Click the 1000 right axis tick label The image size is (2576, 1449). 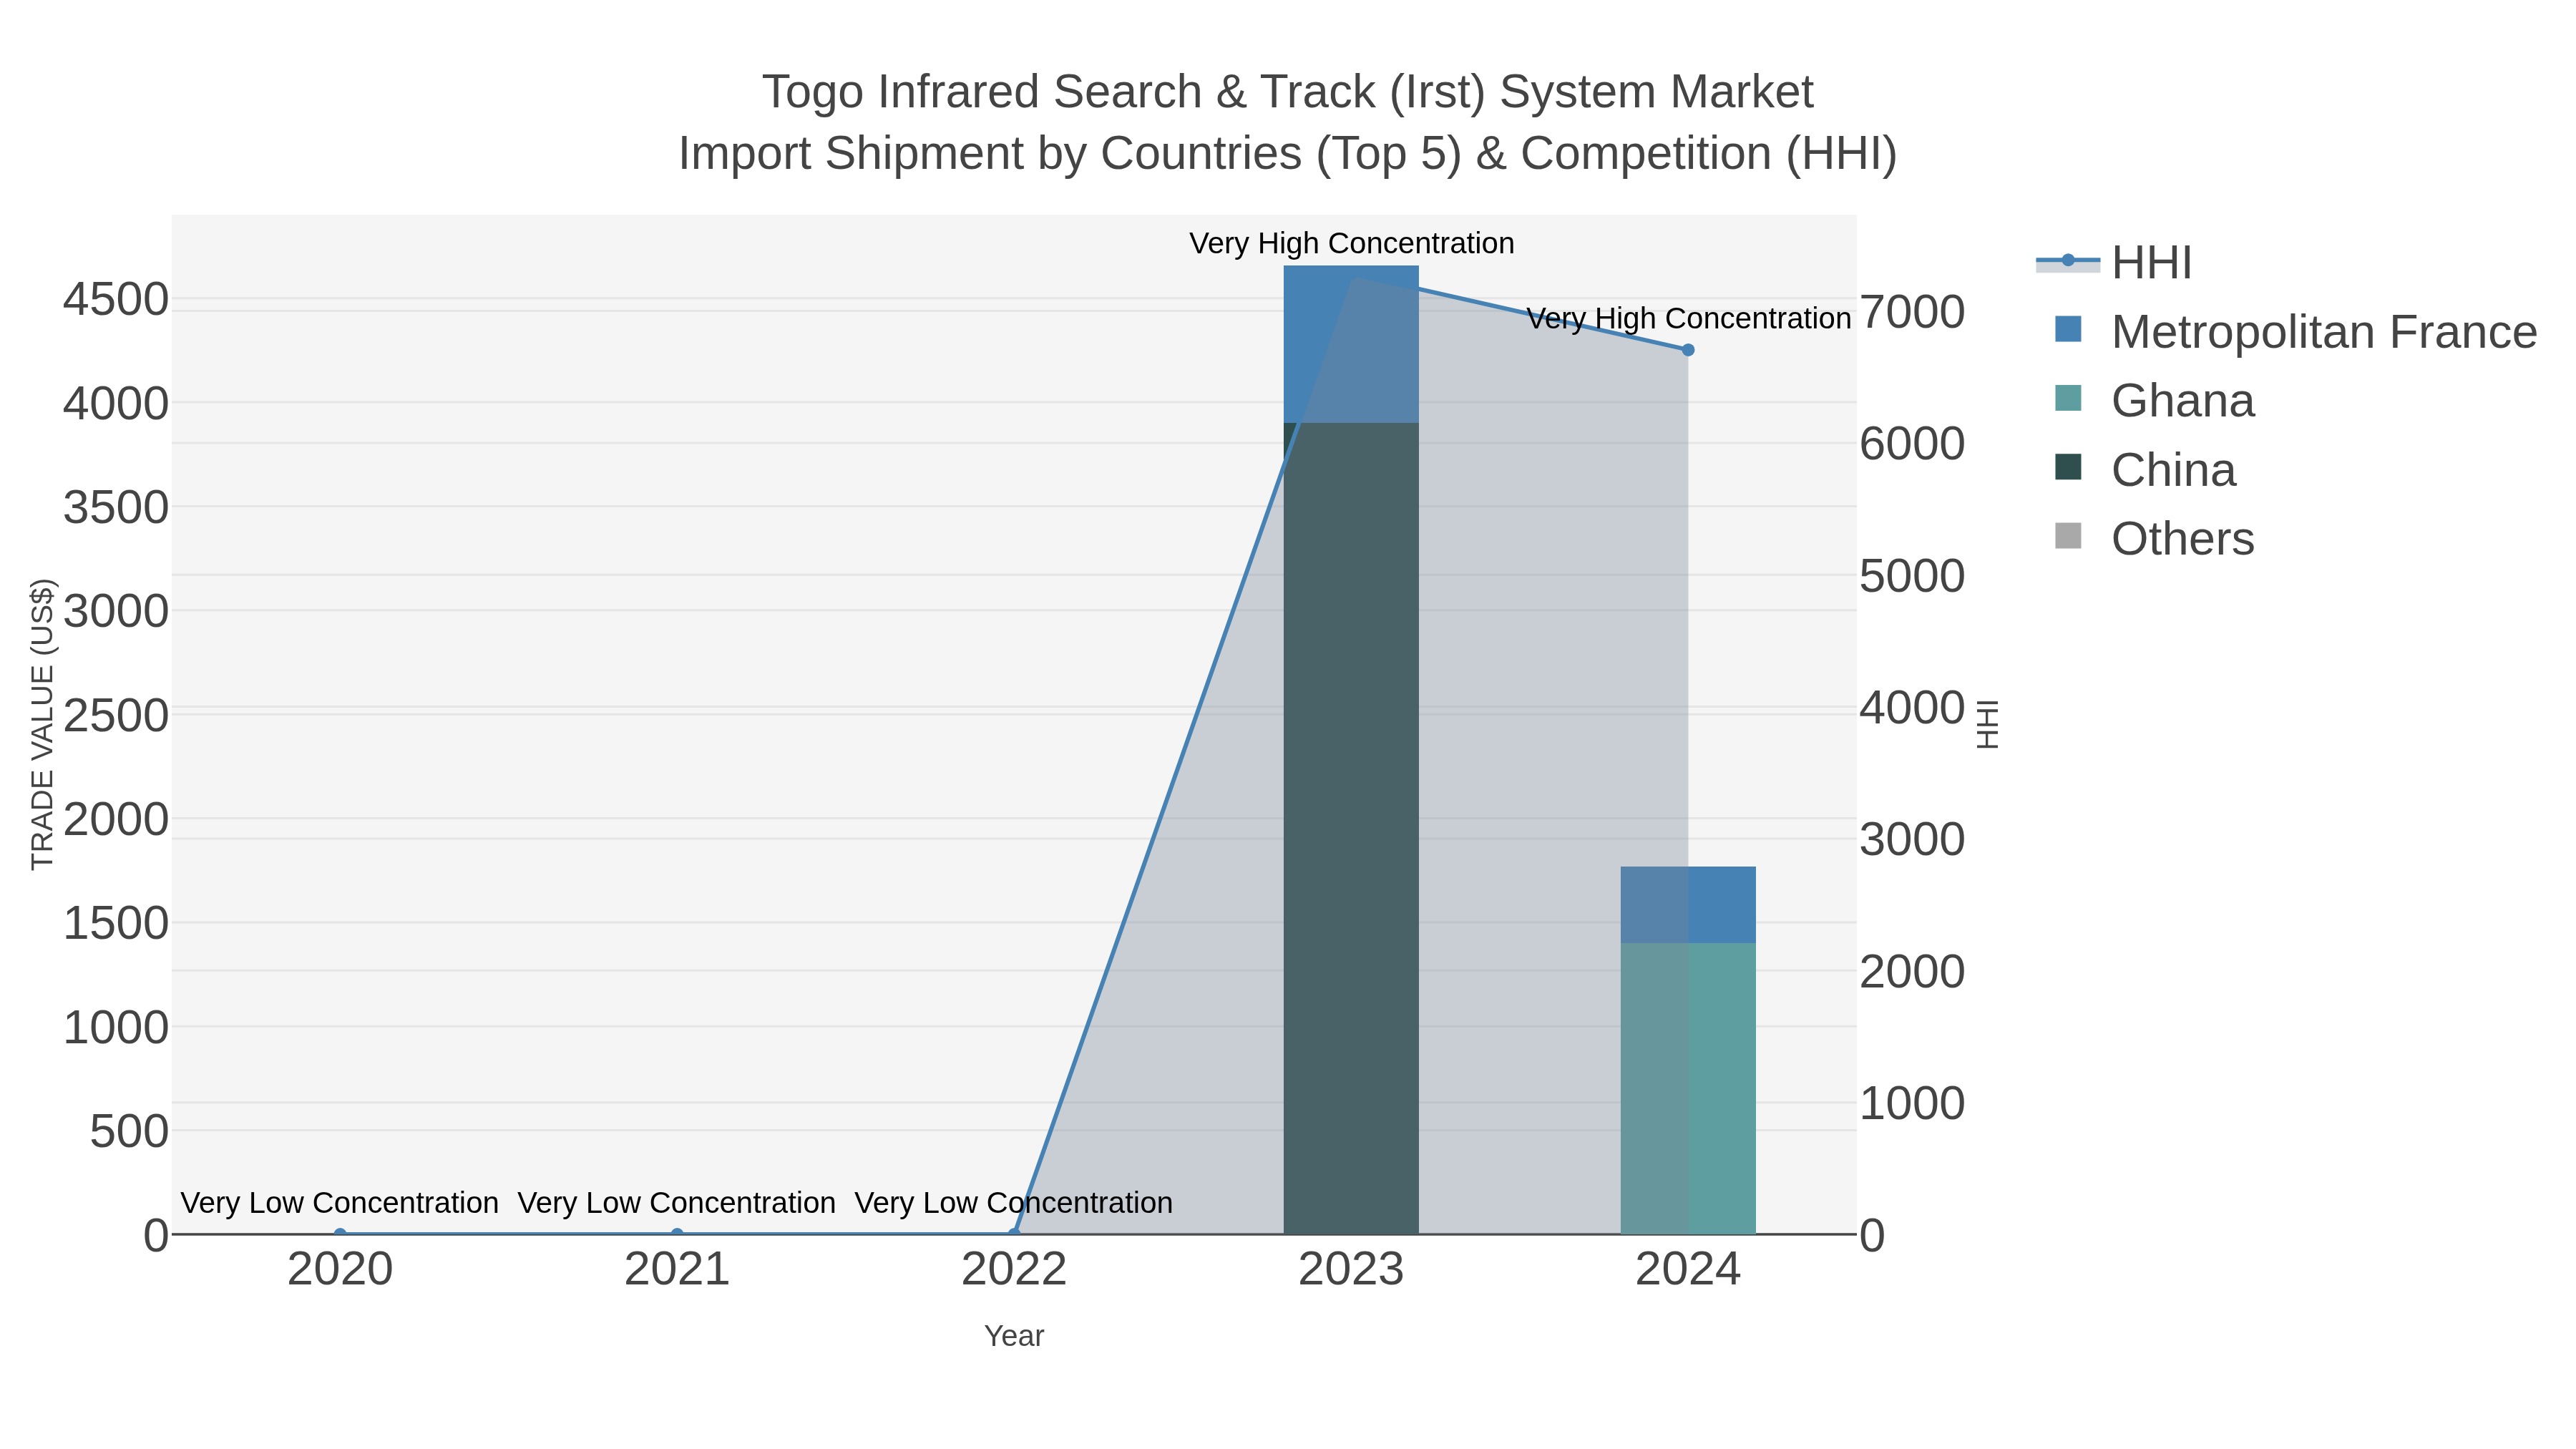(1912, 1104)
